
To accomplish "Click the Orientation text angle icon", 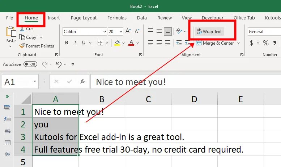I will point(179,31).
